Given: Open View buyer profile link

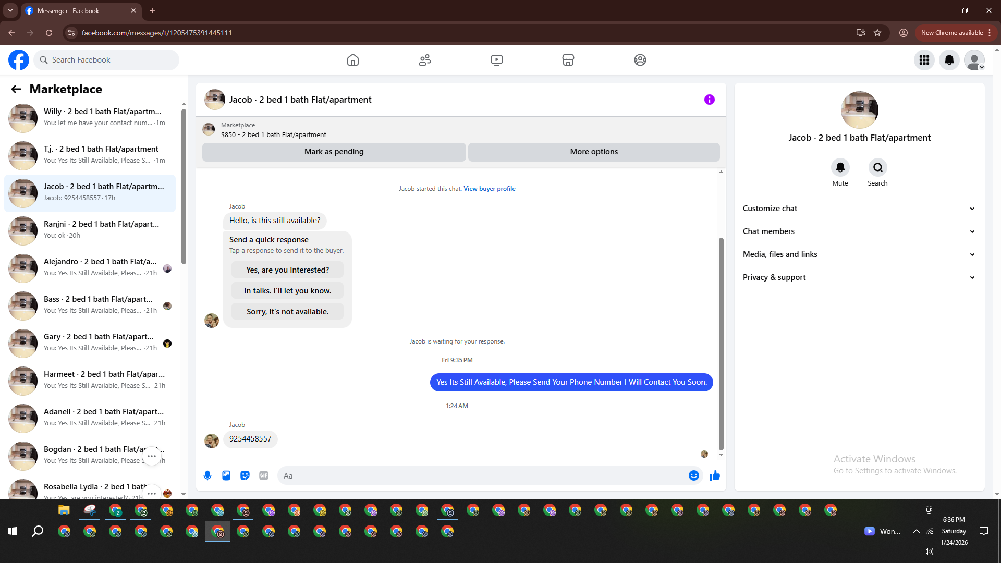Looking at the screenshot, I should (489, 189).
